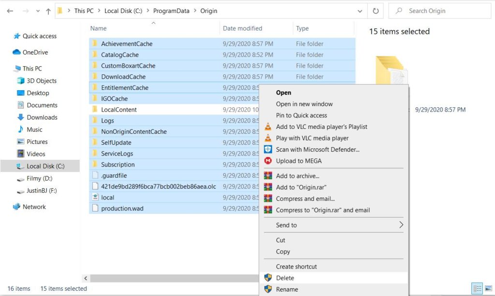Click the refresh button in address bar
The width and height of the screenshot is (495, 296).
(x=376, y=11)
